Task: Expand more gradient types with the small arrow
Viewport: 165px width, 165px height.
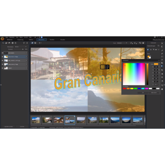Action: pyautogui.click(x=159, y=49)
